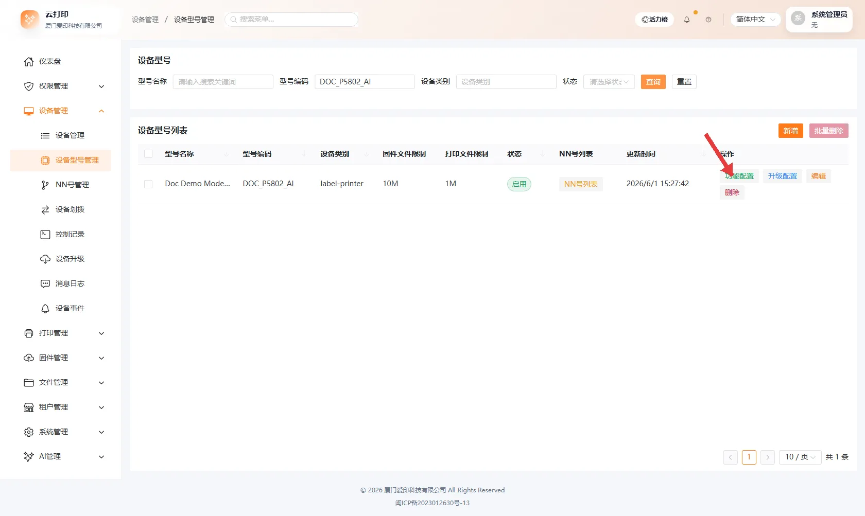Open notifications bell in top bar
The image size is (865, 516).
[x=687, y=20]
